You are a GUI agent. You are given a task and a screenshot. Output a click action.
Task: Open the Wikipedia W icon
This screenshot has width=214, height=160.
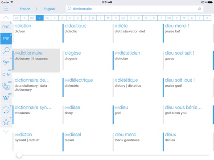point(6,98)
